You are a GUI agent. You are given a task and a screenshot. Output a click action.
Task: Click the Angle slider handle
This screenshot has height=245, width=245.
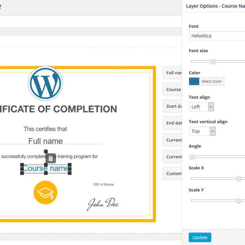pos(192,157)
